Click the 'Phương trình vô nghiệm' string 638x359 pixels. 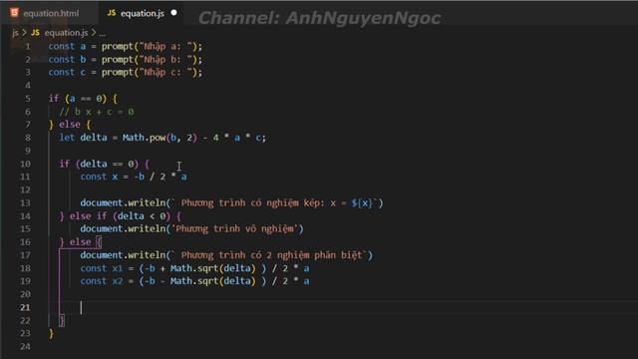[x=234, y=228]
